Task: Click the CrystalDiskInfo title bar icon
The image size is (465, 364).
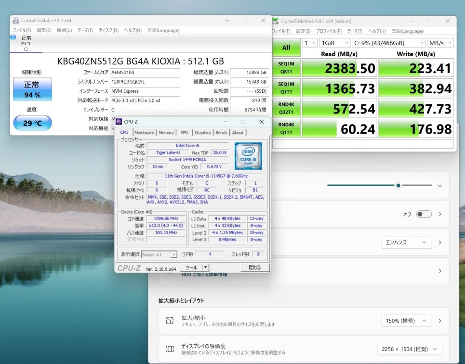Action: tap(16, 21)
